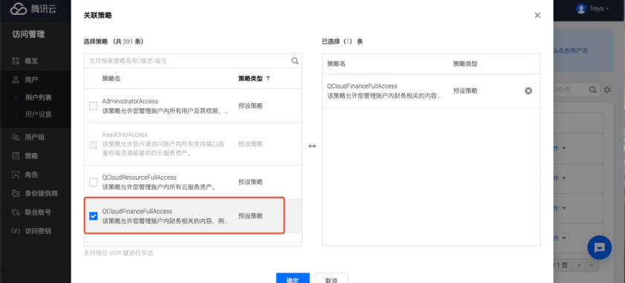Screen dimensions: 625x283
Task: Click the policy search magnifier icon
Action: [294, 61]
